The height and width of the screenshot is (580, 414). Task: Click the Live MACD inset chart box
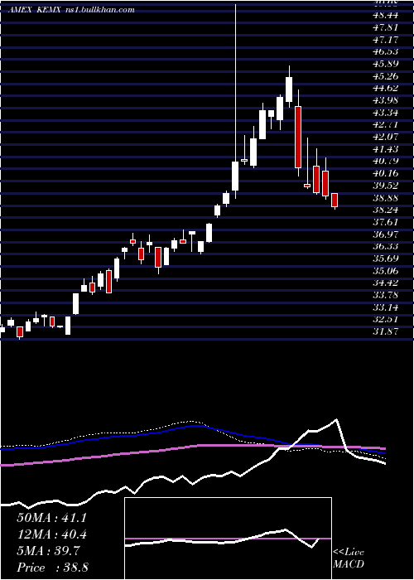[228, 539]
